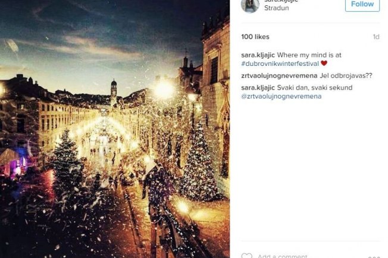388x258 pixels.
Task: Click the cropped username above Stradun
Action: pos(281,1)
